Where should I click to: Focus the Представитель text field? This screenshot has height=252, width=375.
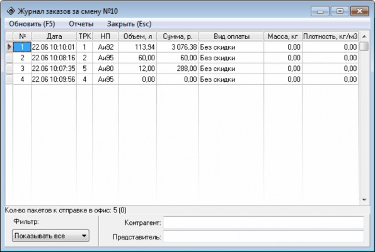pyautogui.click(x=263, y=236)
